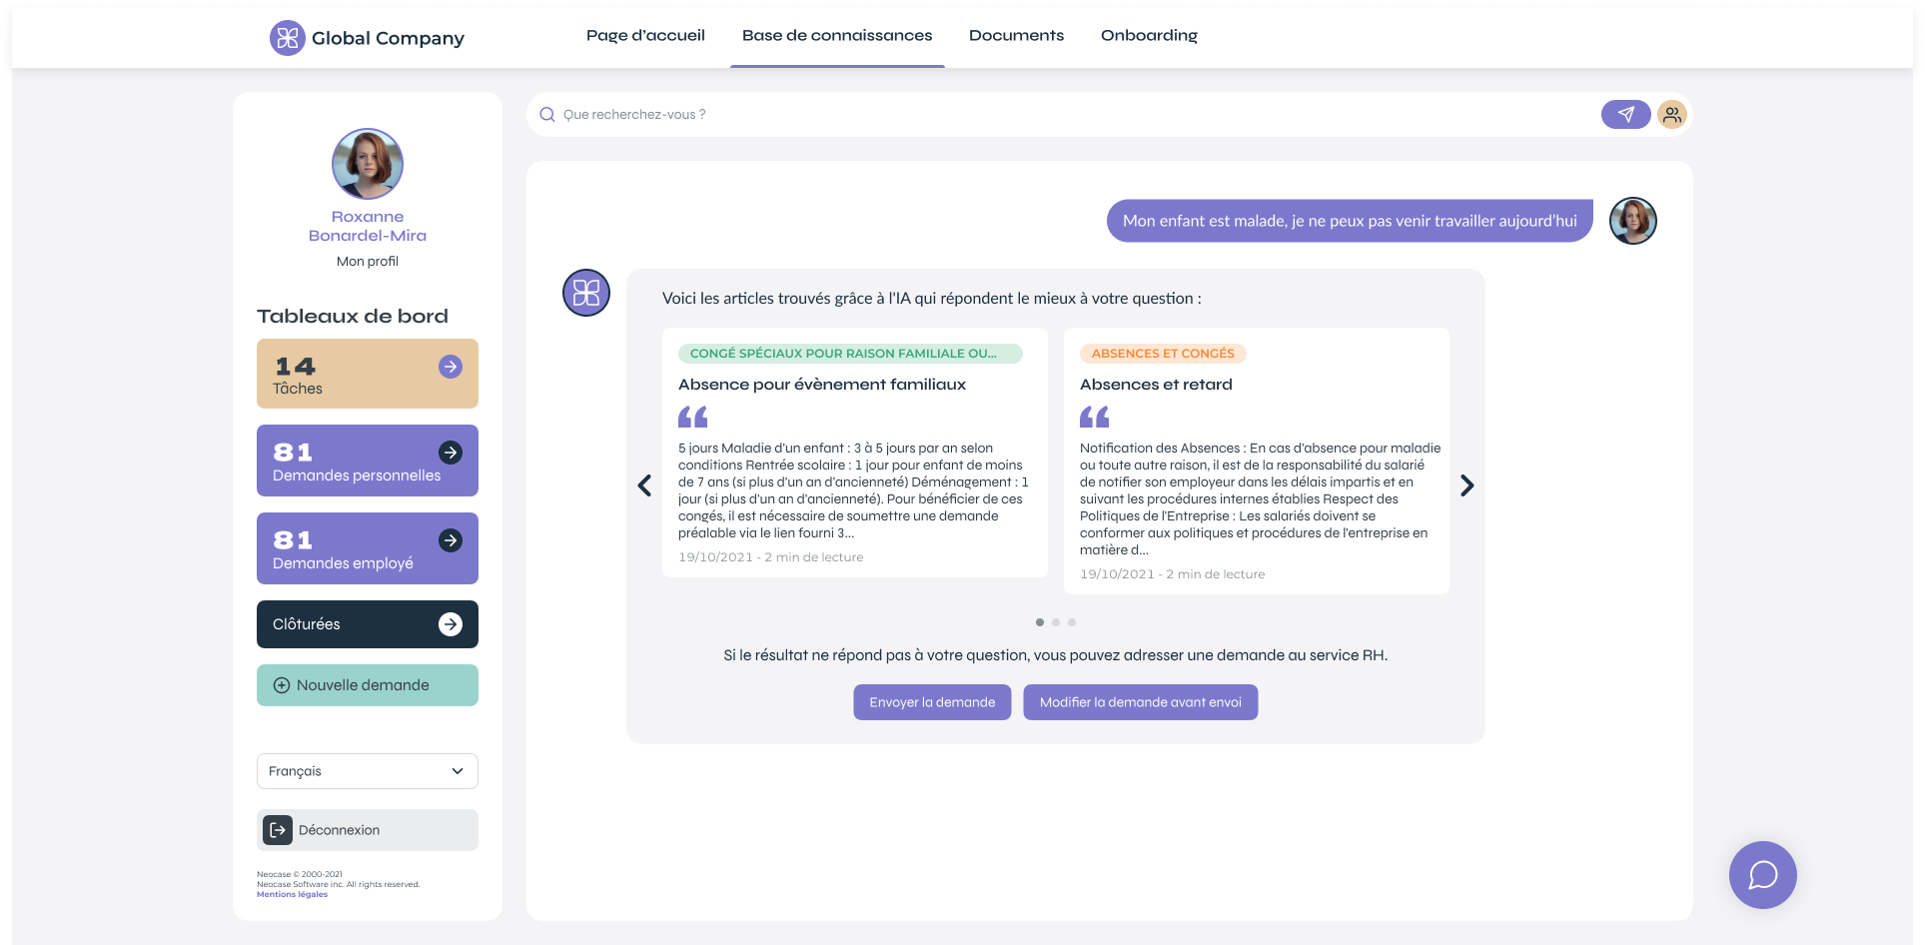This screenshot has height=945, width=1925.
Task: Click the Global Company logo icon
Action: [288, 38]
